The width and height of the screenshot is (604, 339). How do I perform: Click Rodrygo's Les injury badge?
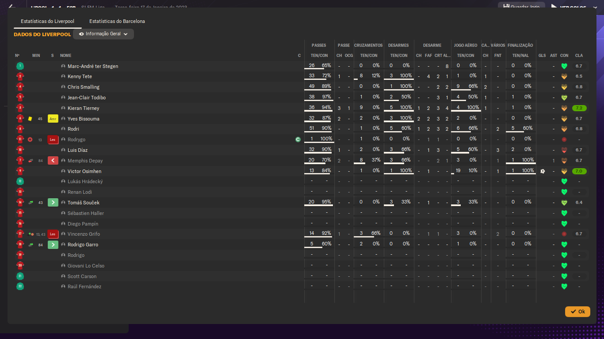(53, 139)
